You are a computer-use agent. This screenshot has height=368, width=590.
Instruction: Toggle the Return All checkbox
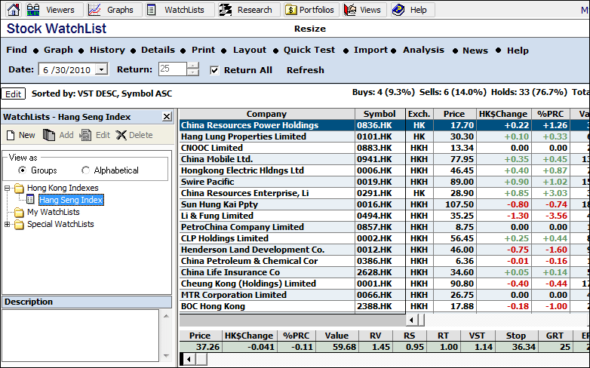[214, 70]
